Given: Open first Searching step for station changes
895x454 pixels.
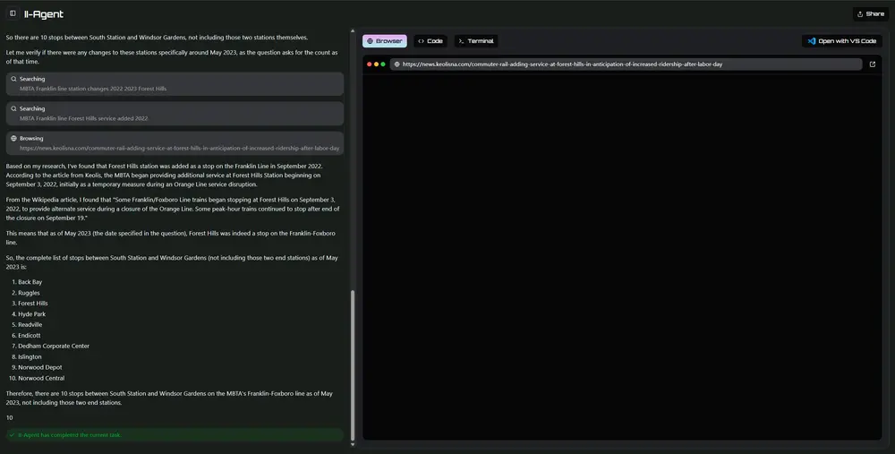Looking at the screenshot, I should (x=175, y=84).
